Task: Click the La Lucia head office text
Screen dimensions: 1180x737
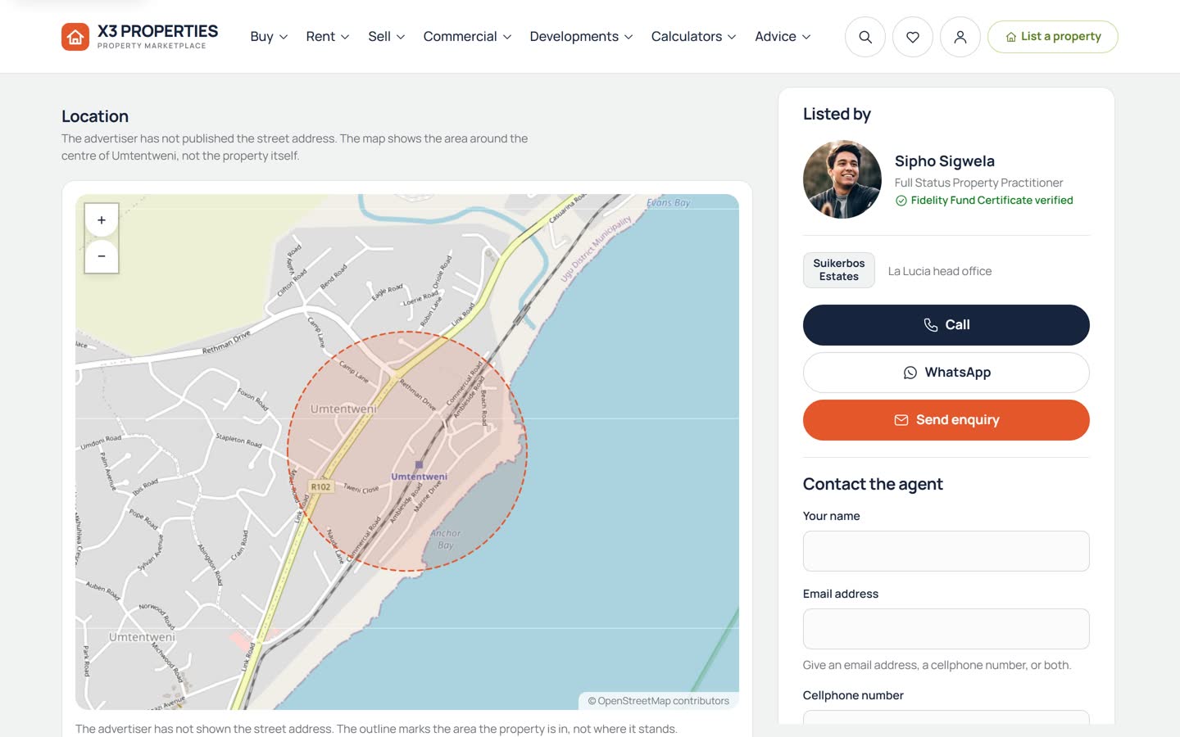Action: 940,271
